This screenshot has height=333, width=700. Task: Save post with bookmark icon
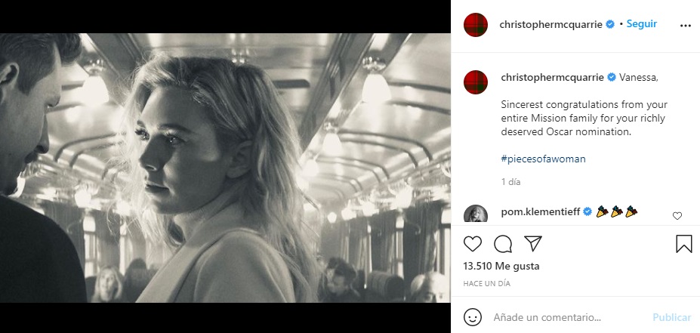[x=683, y=244]
